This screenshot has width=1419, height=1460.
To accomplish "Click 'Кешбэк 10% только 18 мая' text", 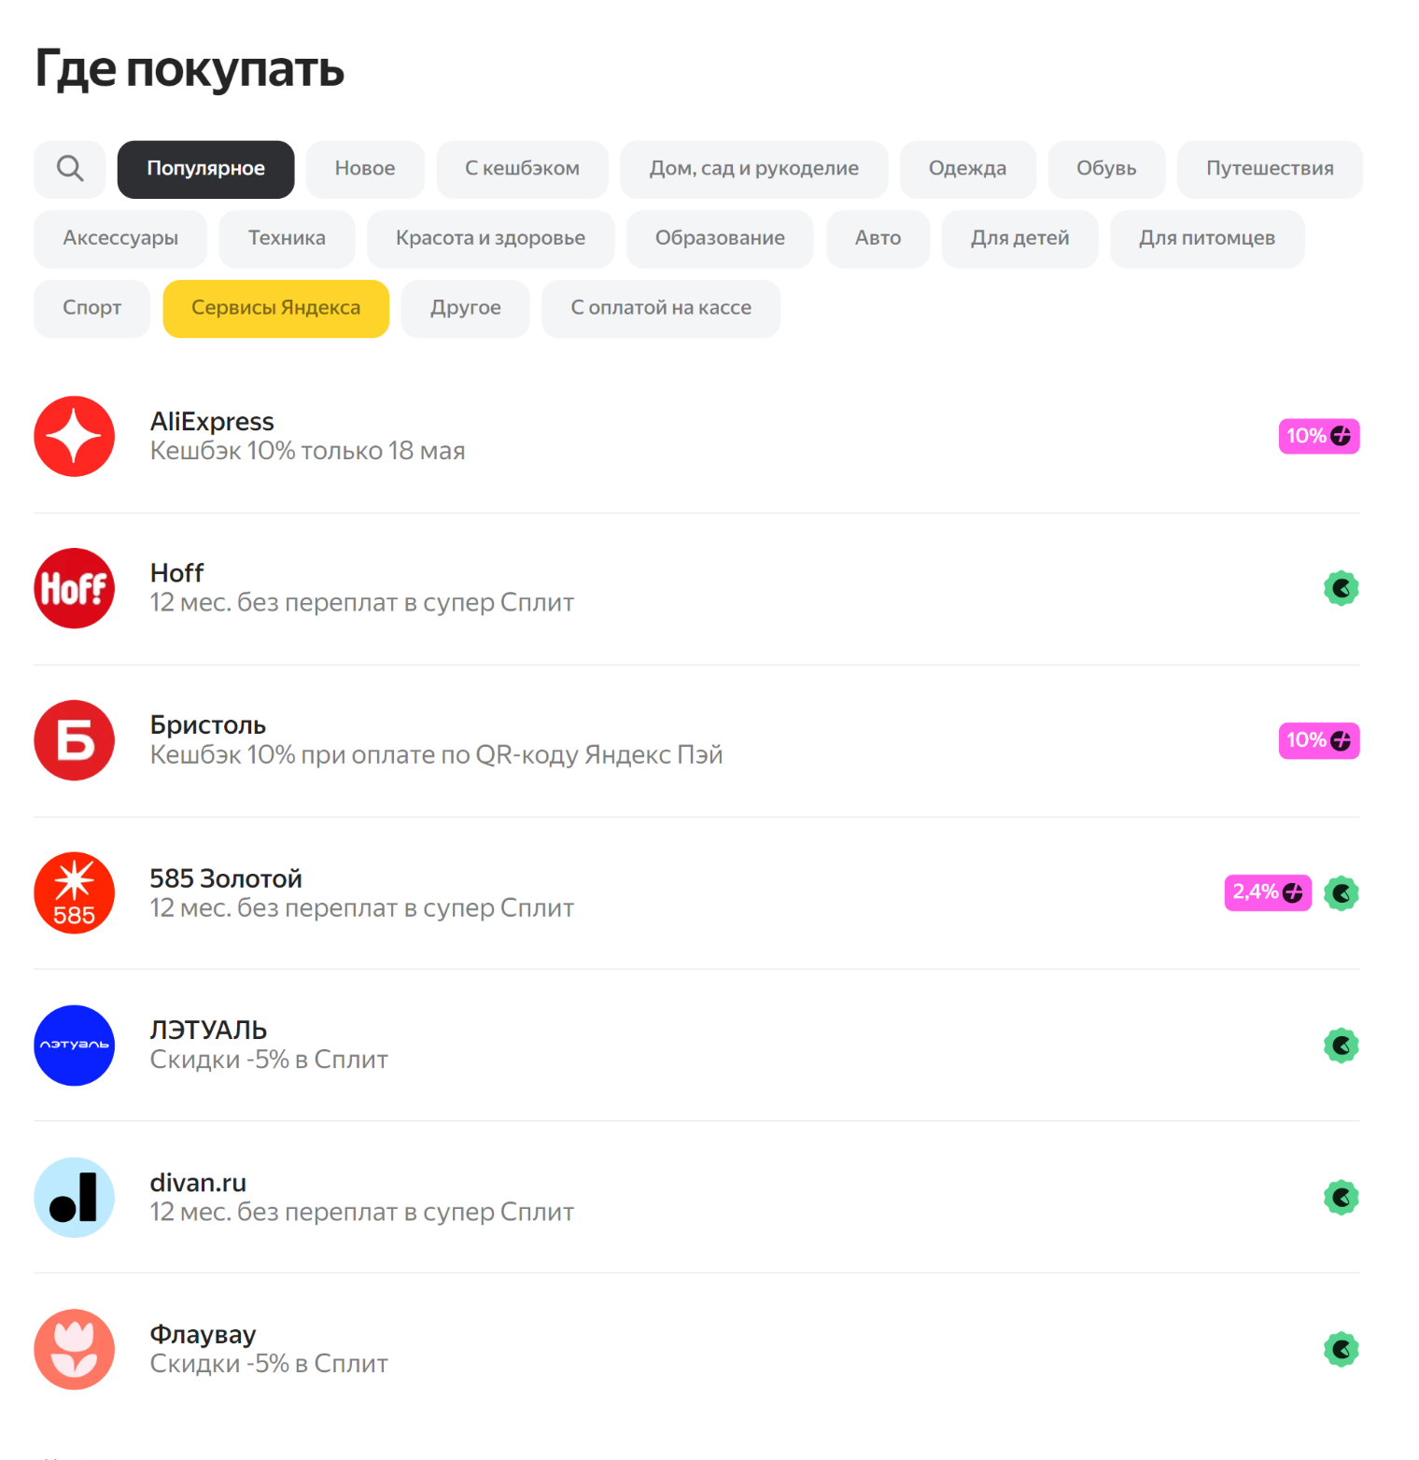I will click(307, 451).
